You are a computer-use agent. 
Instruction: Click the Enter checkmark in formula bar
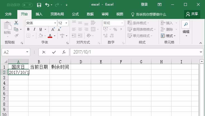54,52
